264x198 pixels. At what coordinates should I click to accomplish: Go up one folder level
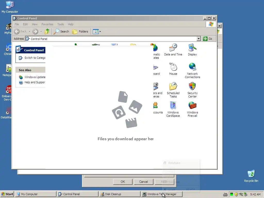[x=47, y=31]
